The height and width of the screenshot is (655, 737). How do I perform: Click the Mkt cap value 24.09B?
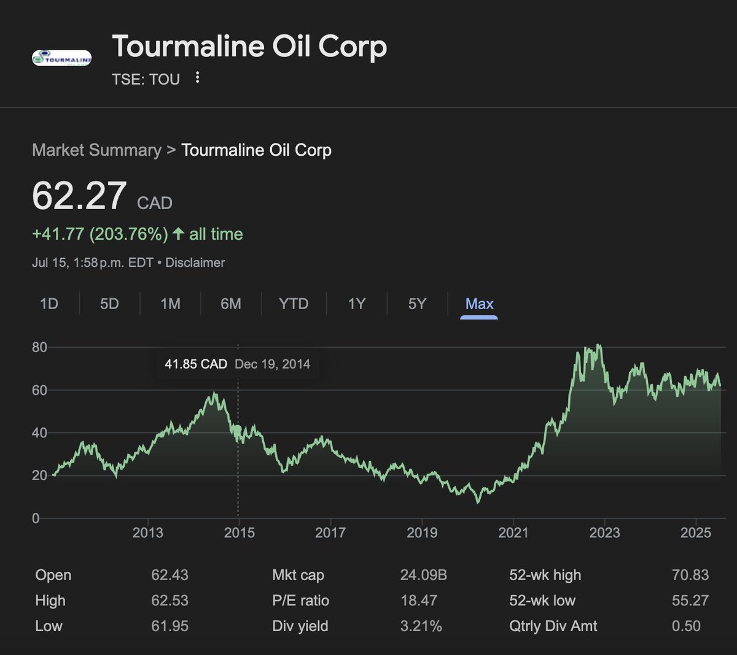(x=424, y=575)
